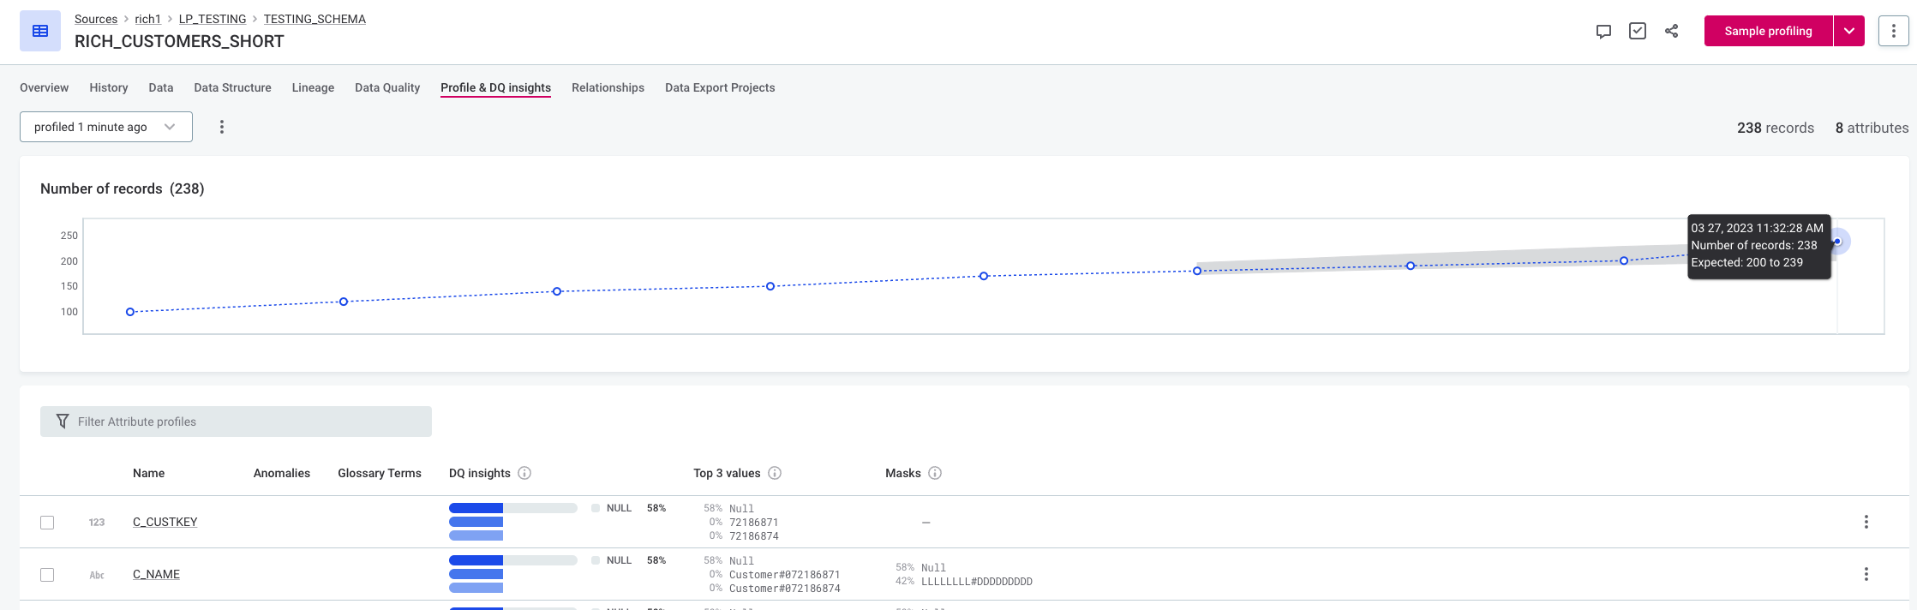
Task: Open the 'profiled 1 minute ago' dropdown
Action: pyautogui.click(x=106, y=127)
